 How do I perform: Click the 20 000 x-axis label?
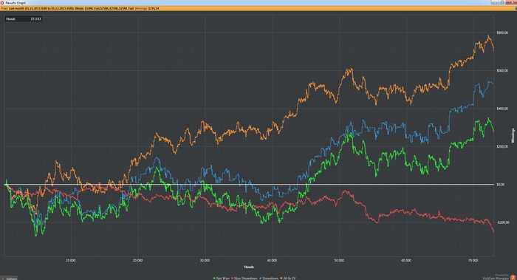(x=138, y=260)
